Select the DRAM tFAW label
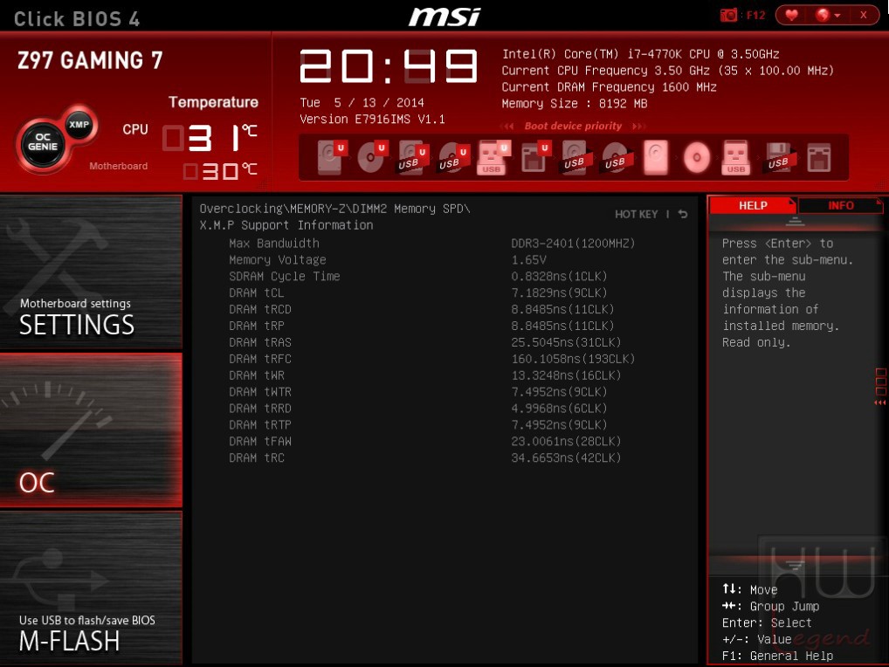The height and width of the screenshot is (667, 889). pos(259,440)
